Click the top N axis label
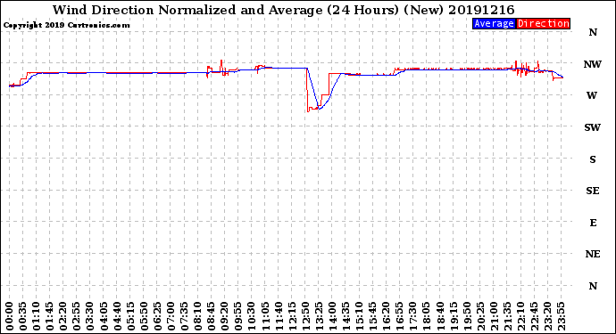The image size is (616, 334). pos(593,33)
